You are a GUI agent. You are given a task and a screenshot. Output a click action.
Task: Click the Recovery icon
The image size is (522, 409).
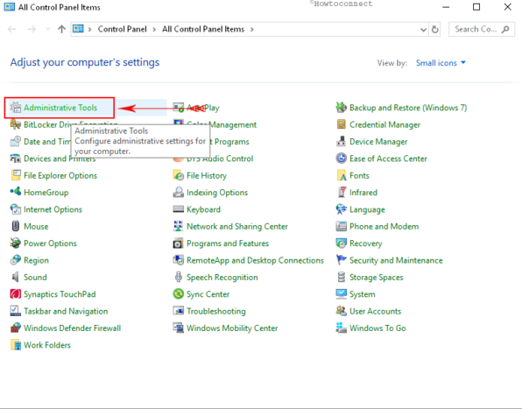pyautogui.click(x=342, y=243)
